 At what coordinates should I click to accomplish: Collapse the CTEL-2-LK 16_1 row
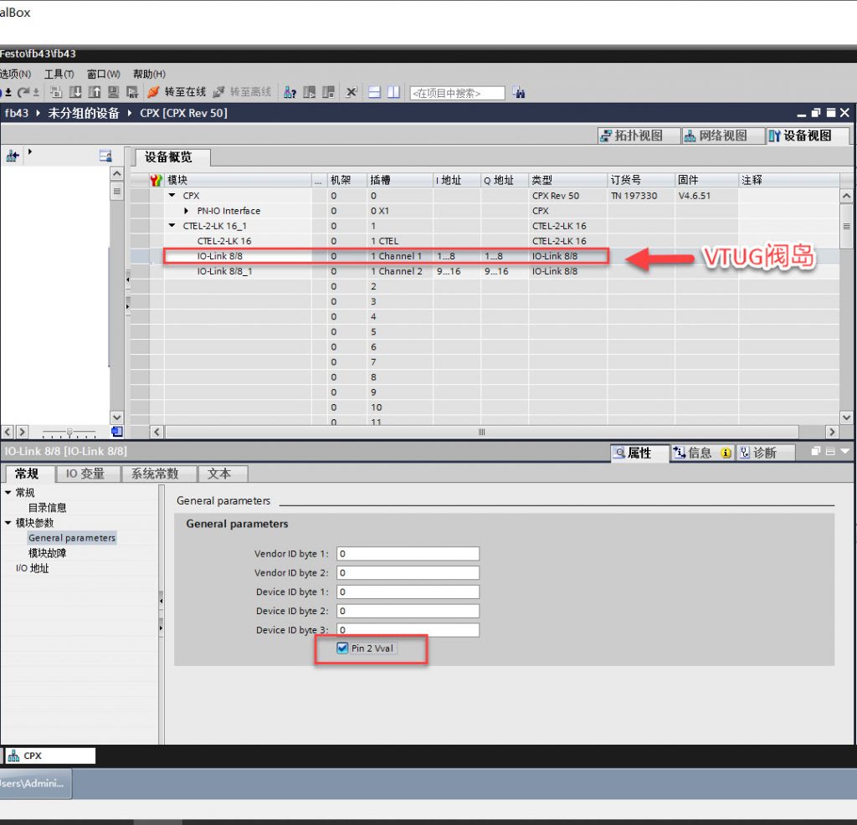pyautogui.click(x=172, y=225)
